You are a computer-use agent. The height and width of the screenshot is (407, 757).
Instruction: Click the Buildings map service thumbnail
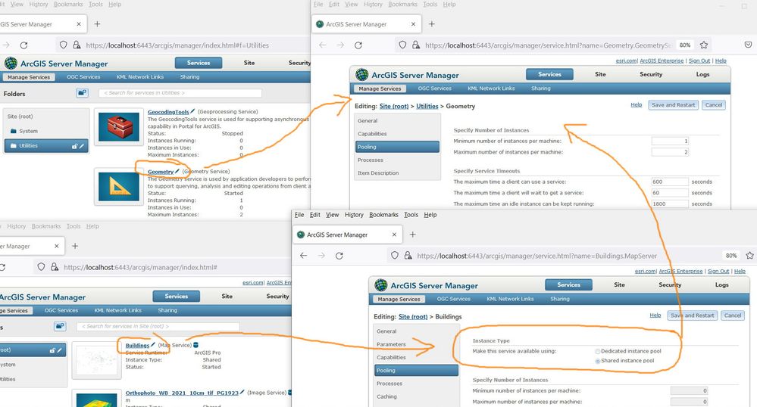coord(96,360)
